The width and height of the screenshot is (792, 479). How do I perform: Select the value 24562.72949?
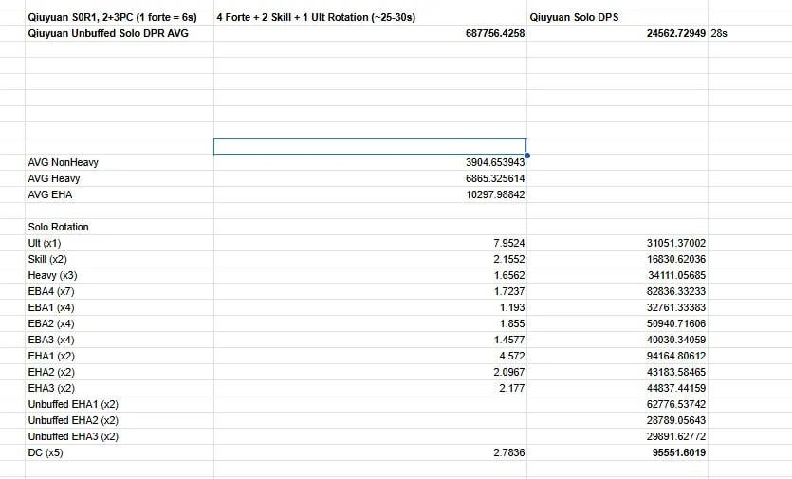tap(676, 33)
